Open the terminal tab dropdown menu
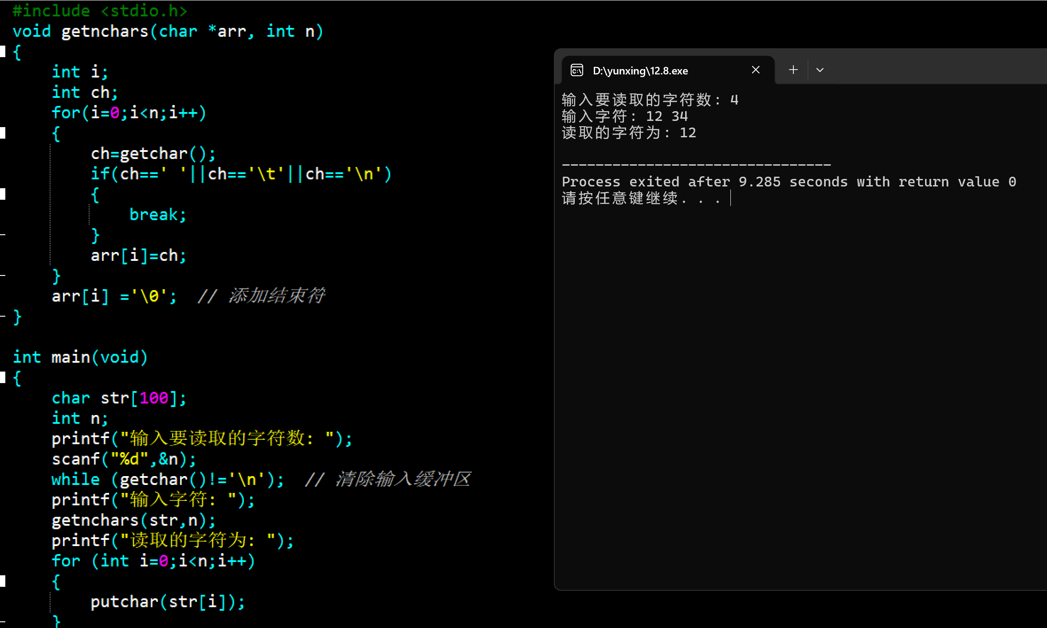 pos(820,70)
